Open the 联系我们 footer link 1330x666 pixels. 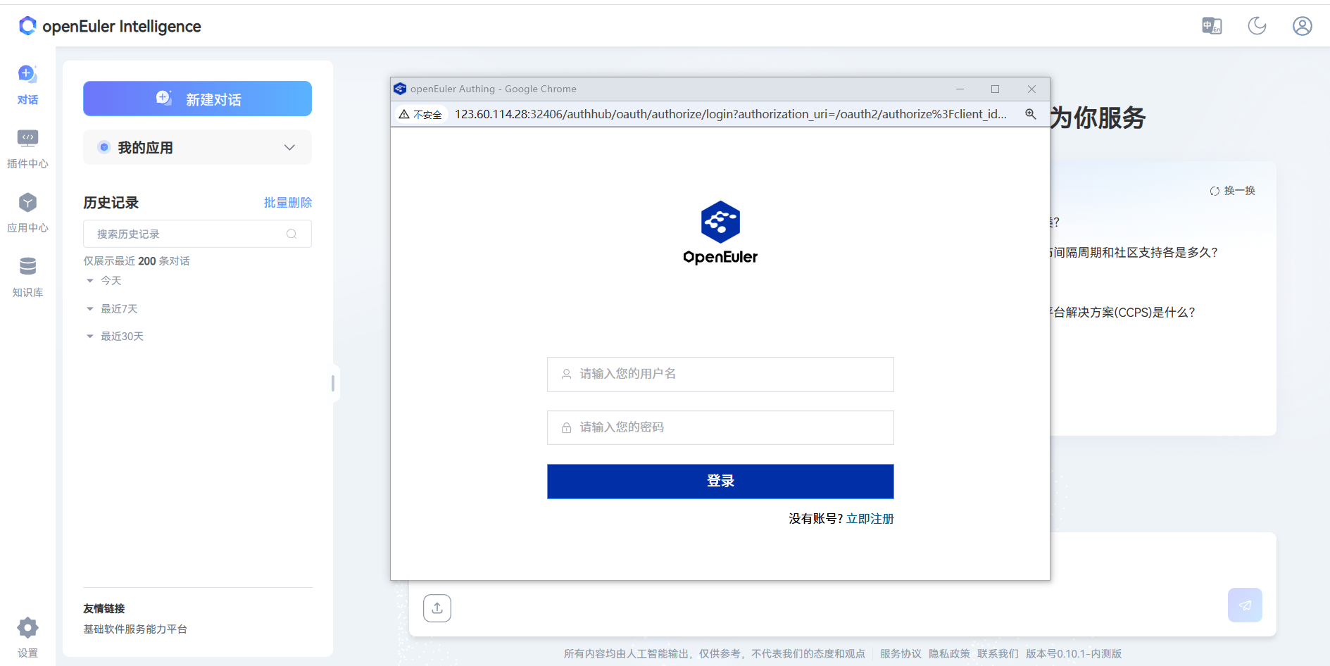click(998, 653)
